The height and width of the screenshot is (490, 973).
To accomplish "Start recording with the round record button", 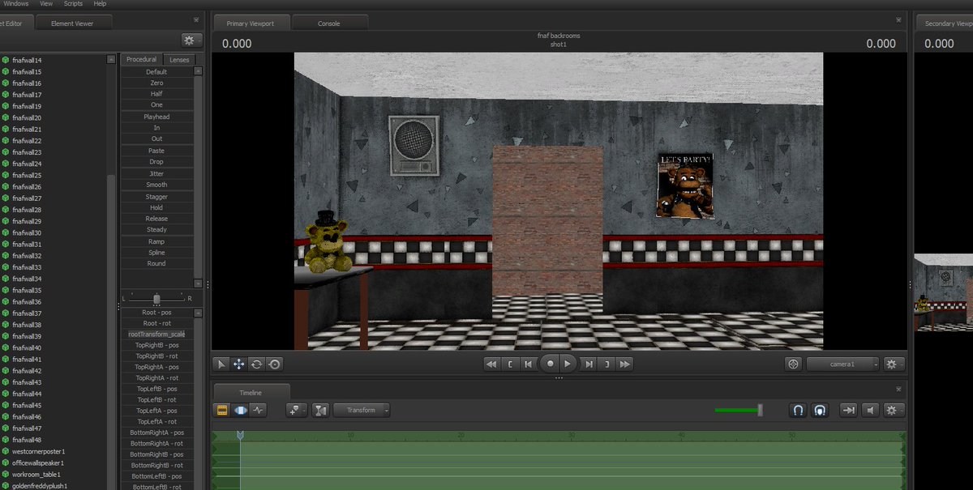I will [549, 364].
